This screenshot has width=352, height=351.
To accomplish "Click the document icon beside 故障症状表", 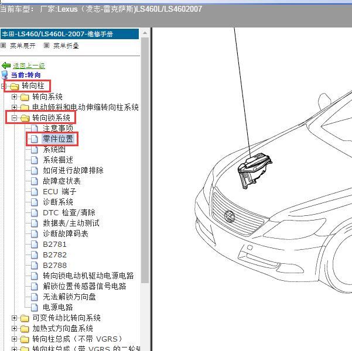I will pyautogui.click(x=35, y=181).
